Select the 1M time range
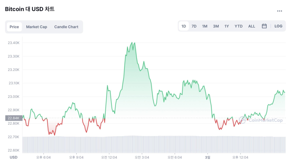287x160 pixels. [205, 26]
